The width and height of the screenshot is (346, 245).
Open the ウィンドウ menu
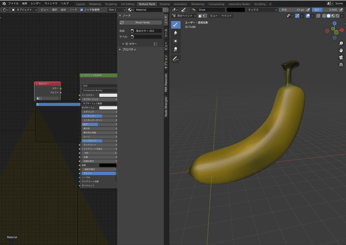click(x=51, y=3)
